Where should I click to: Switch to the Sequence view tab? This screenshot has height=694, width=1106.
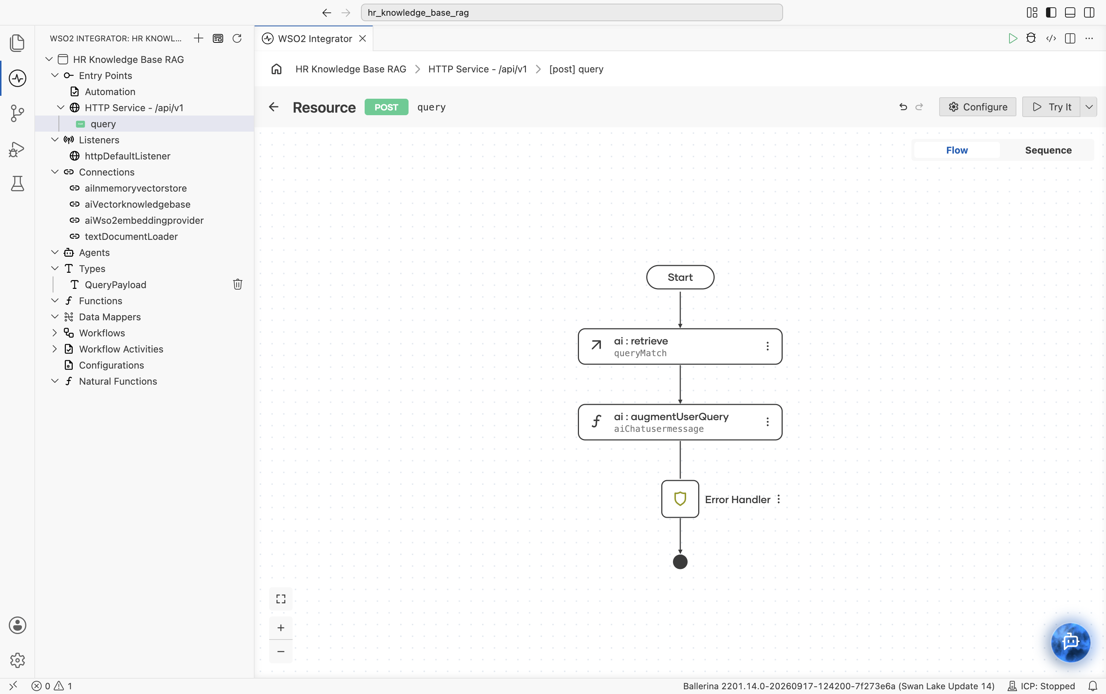1048,150
